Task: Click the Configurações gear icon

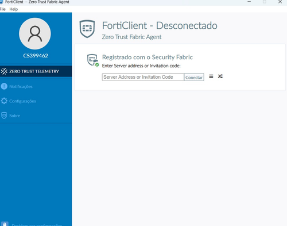Action: (x=4, y=101)
